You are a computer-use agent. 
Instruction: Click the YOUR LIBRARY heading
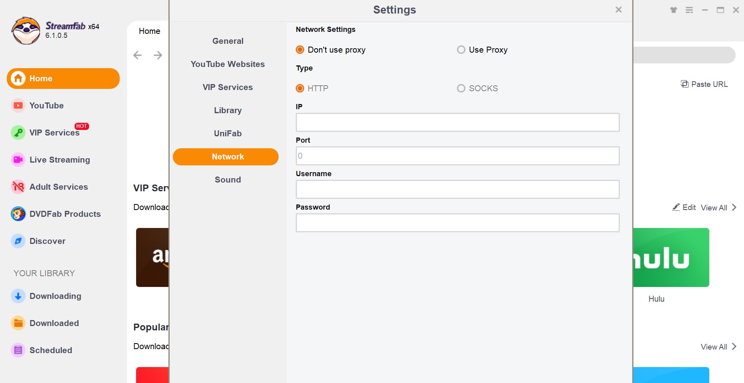click(x=44, y=273)
